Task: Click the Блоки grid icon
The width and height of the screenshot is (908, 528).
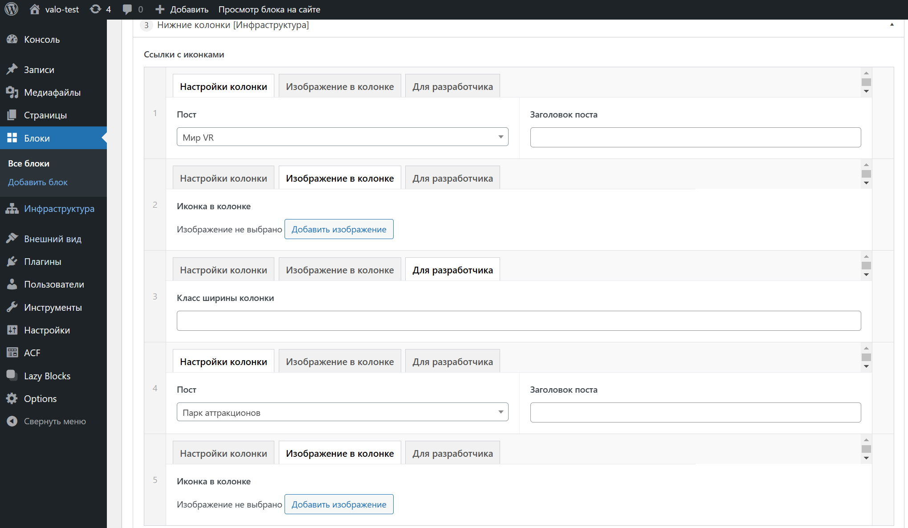Action: point(12,138)
